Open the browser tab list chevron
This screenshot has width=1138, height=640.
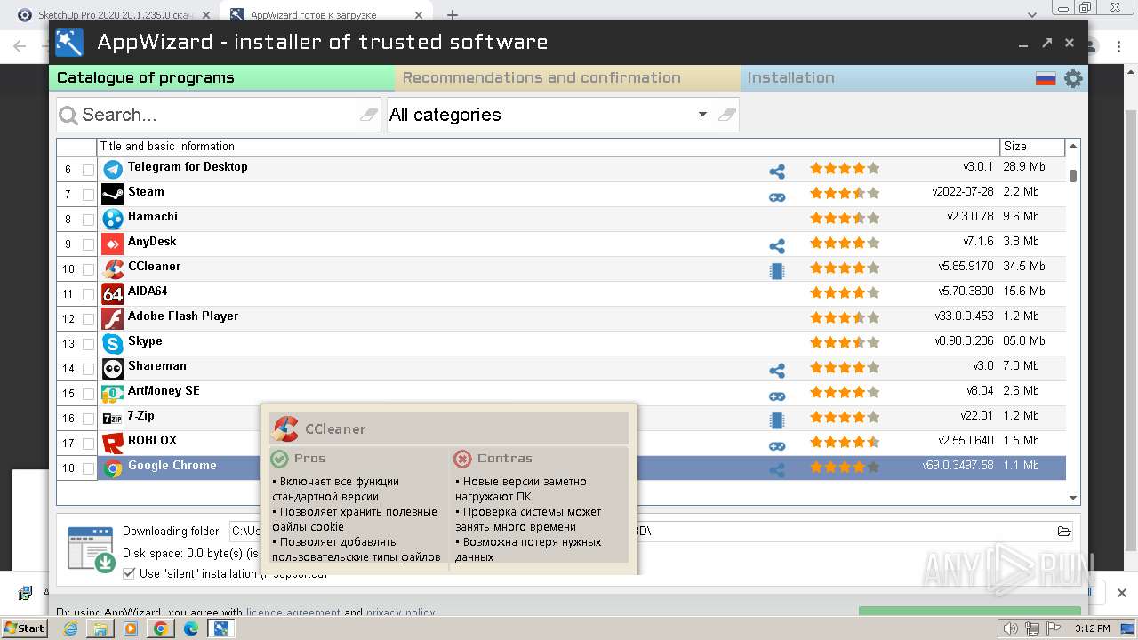point(1032,15)
